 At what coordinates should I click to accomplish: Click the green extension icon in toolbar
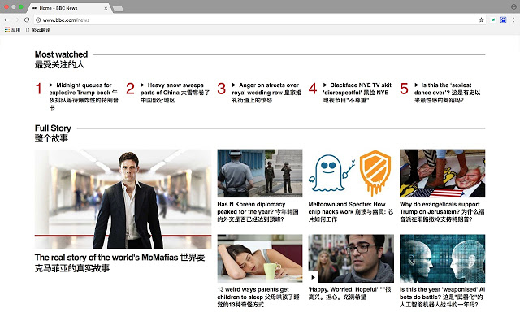click(493, 19)
